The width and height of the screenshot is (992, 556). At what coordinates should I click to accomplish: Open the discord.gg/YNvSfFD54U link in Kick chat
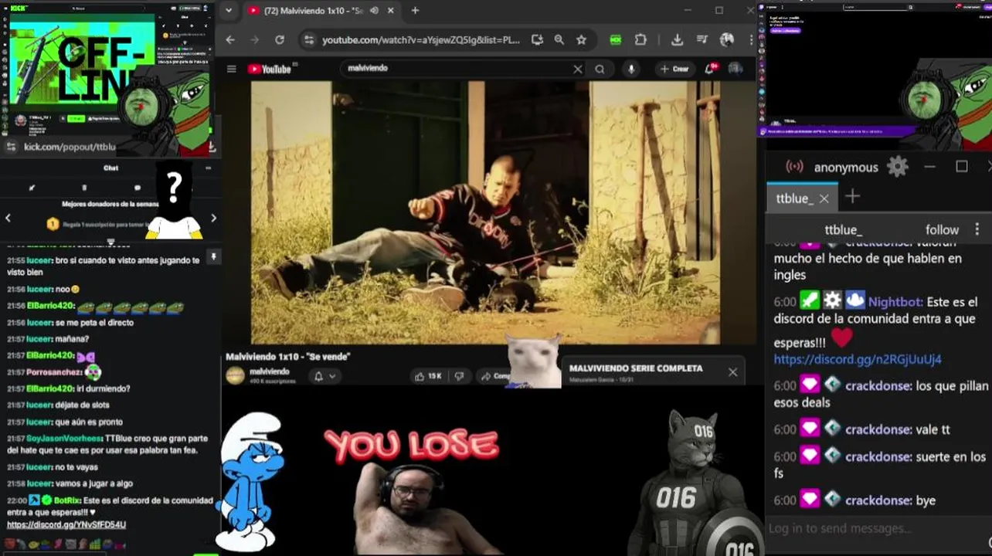[66, 525]
